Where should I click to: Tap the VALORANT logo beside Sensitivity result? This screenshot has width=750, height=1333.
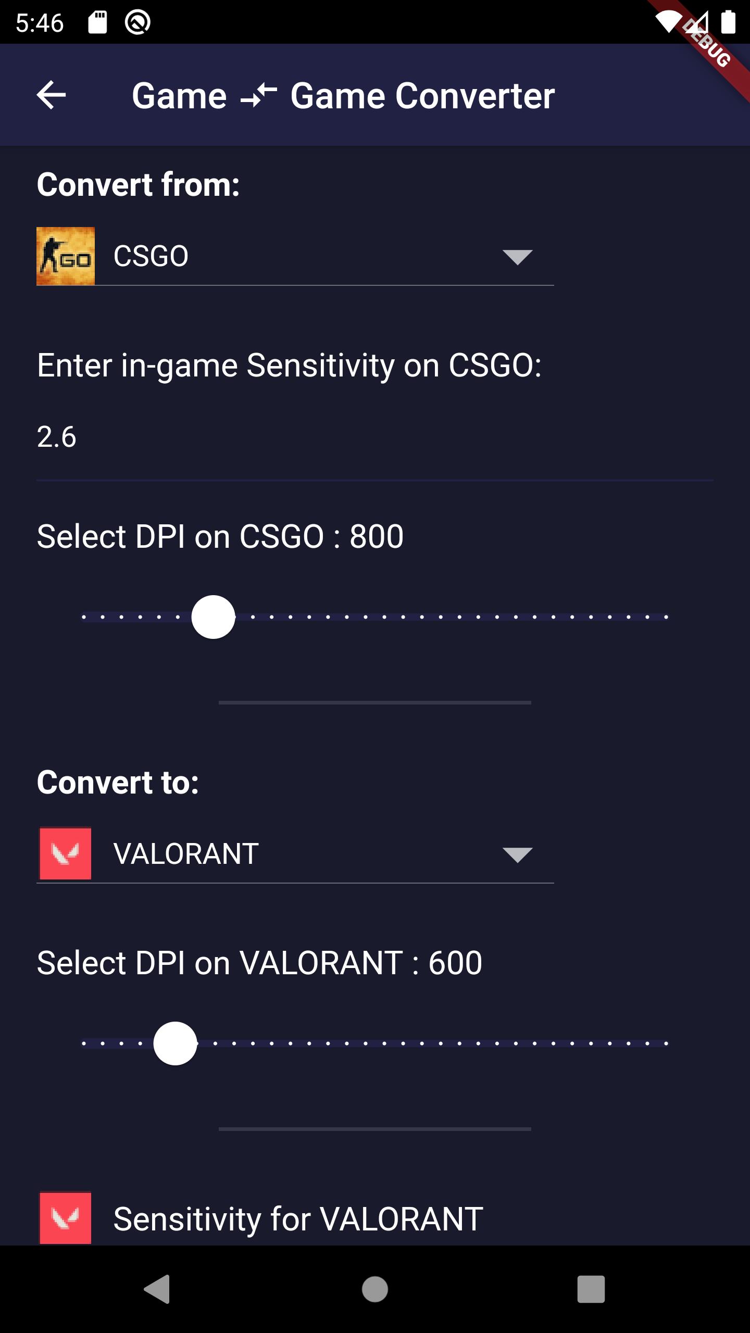66,1218
